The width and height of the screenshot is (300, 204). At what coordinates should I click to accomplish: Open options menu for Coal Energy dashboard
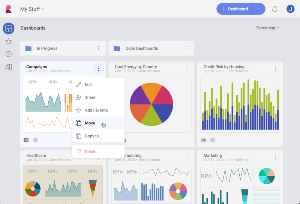(187, 69)
